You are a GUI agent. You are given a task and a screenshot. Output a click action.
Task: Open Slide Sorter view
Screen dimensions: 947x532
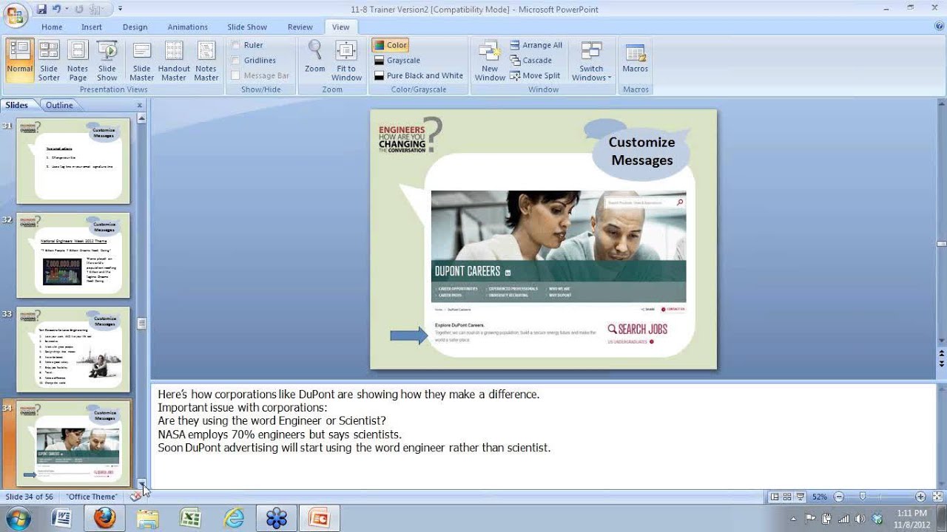click(x=49, y=61)
